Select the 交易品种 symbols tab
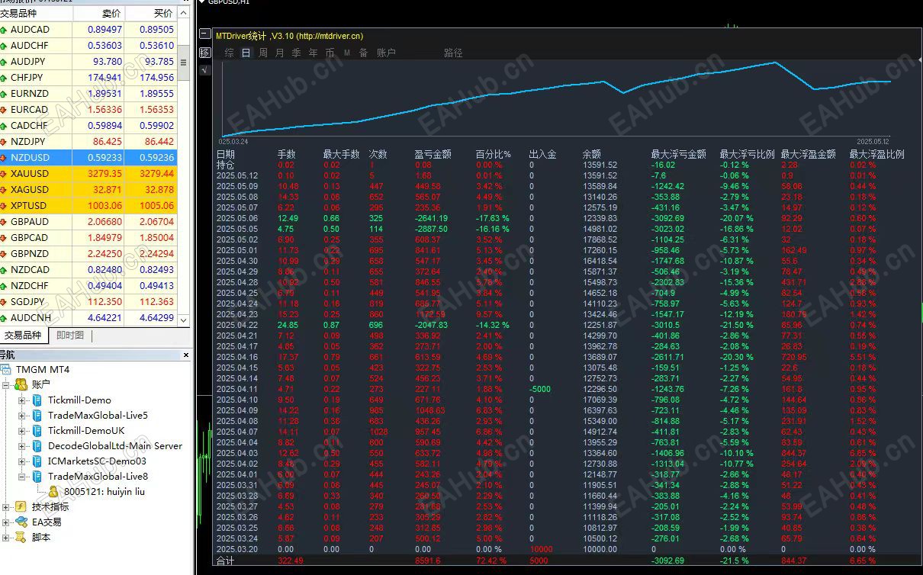 (23, 336)
